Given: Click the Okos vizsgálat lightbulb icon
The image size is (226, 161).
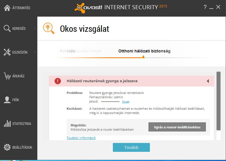Looking at the screenshot, I should tap(49, 28).
